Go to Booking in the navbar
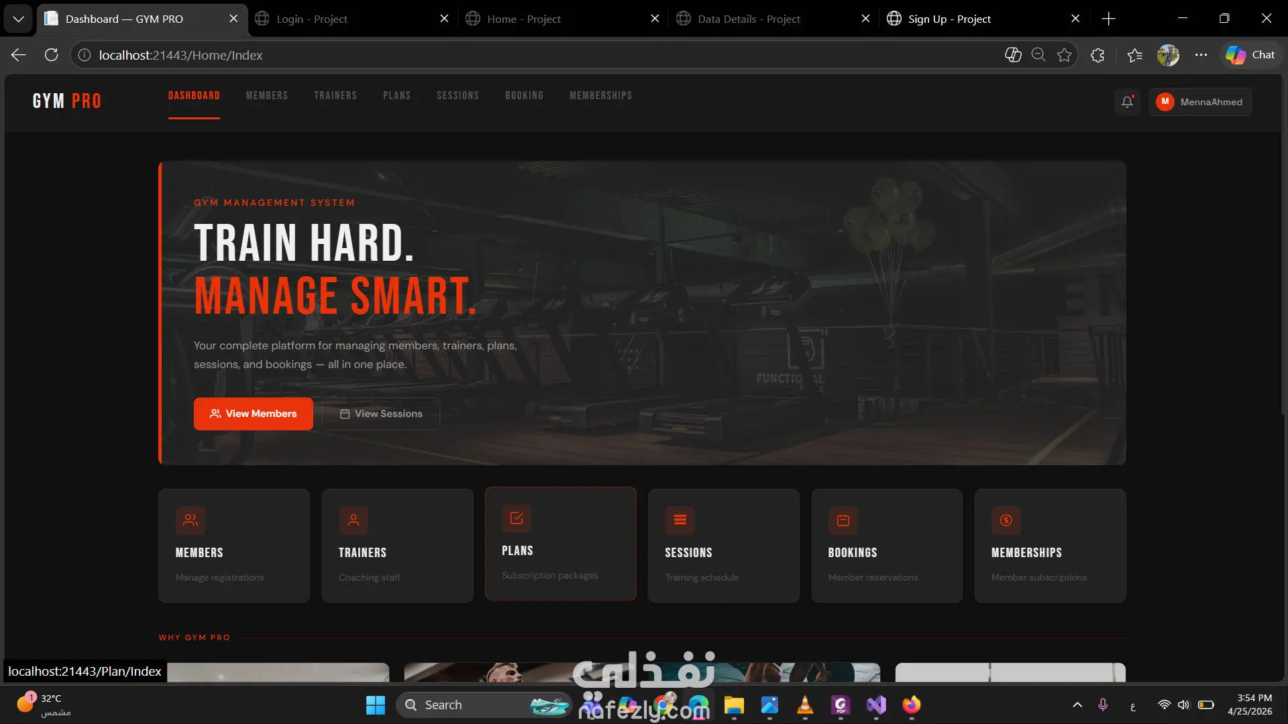 pyautogui.click(x=525, y=96)
